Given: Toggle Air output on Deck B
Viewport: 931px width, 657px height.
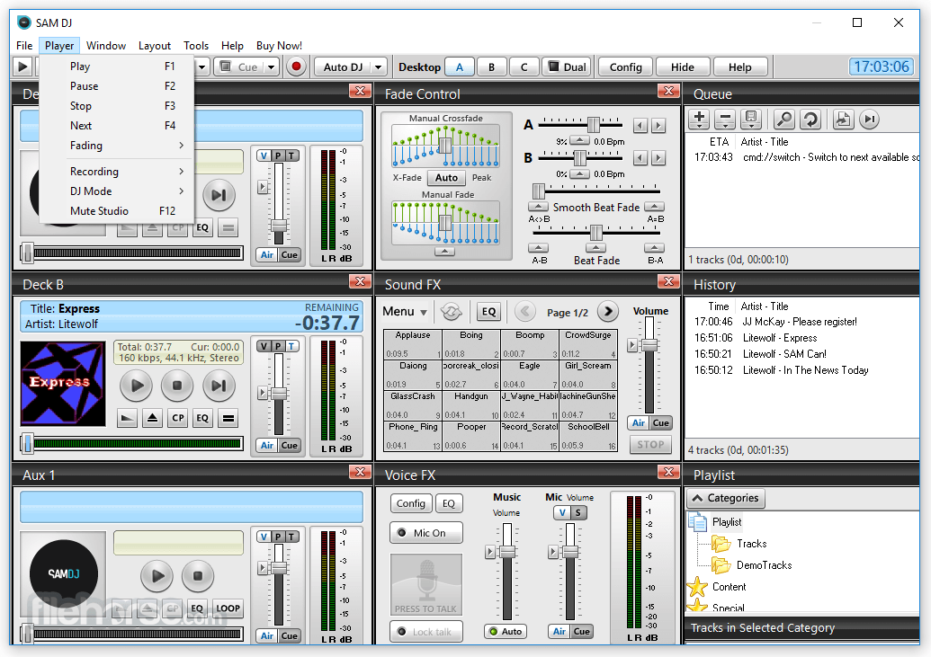Looking at the screenshot, I should pyautogui.click(x=267, y=446).
